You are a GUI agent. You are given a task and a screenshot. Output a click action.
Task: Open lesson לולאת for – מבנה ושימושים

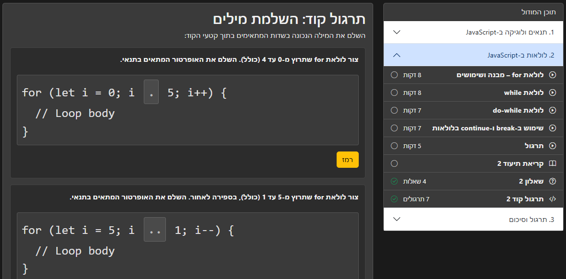click(473, 75)
